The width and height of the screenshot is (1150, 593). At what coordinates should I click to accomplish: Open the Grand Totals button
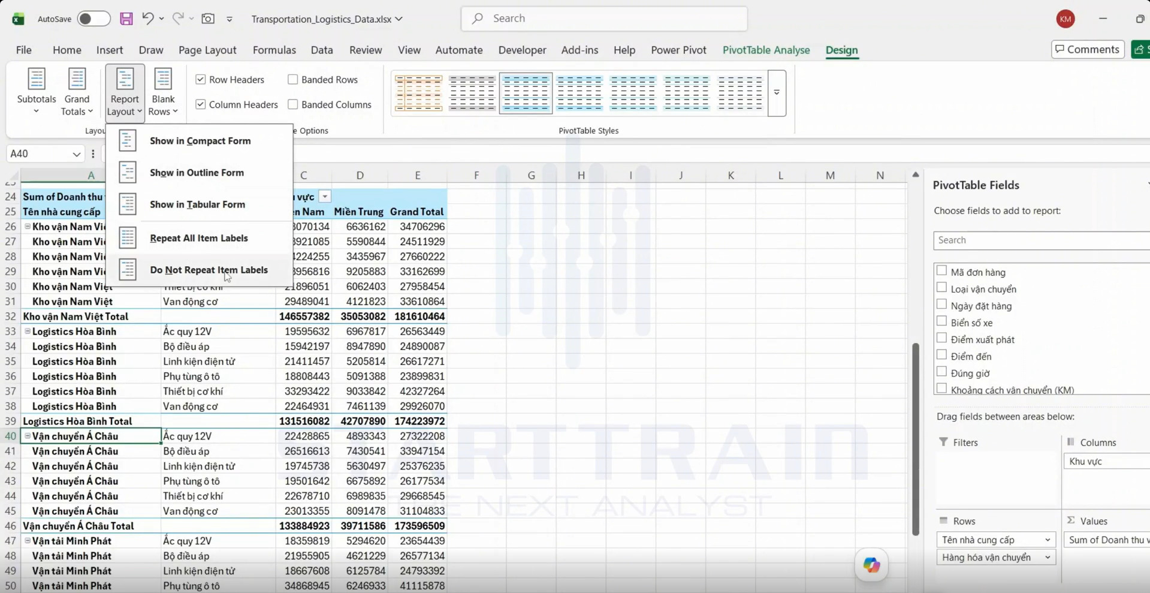click(x=77, y=92)
